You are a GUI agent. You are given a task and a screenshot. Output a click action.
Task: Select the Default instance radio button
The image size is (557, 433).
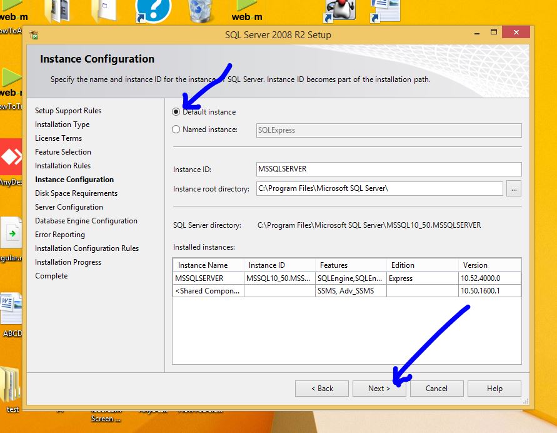[x=177, y=112]
